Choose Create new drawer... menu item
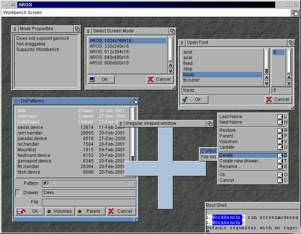 (x=253, y=161)
